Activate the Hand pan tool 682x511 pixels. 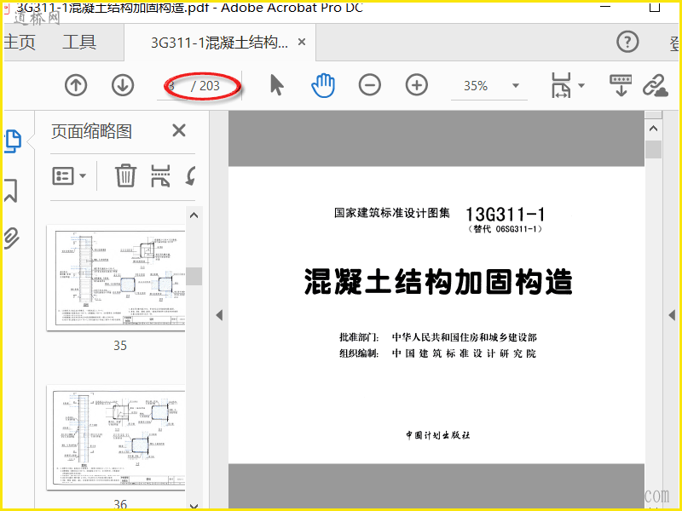click(323, 85)
